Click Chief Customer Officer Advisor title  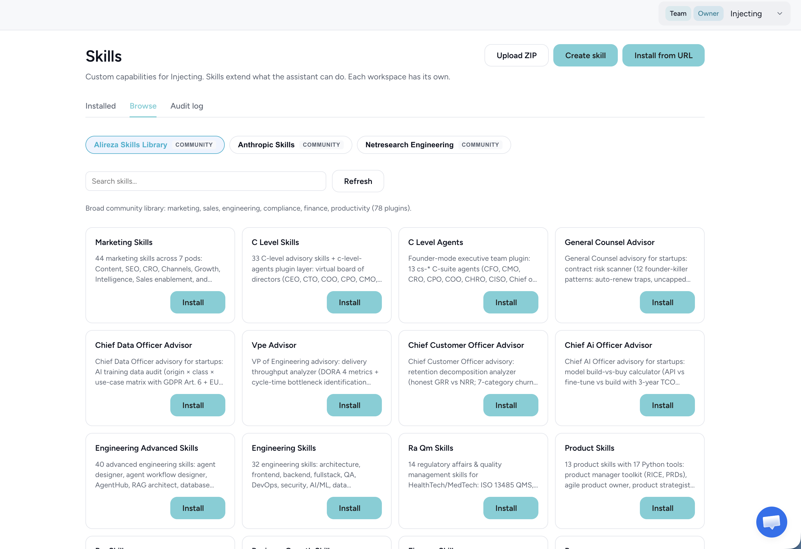click(x=466, y=345)
